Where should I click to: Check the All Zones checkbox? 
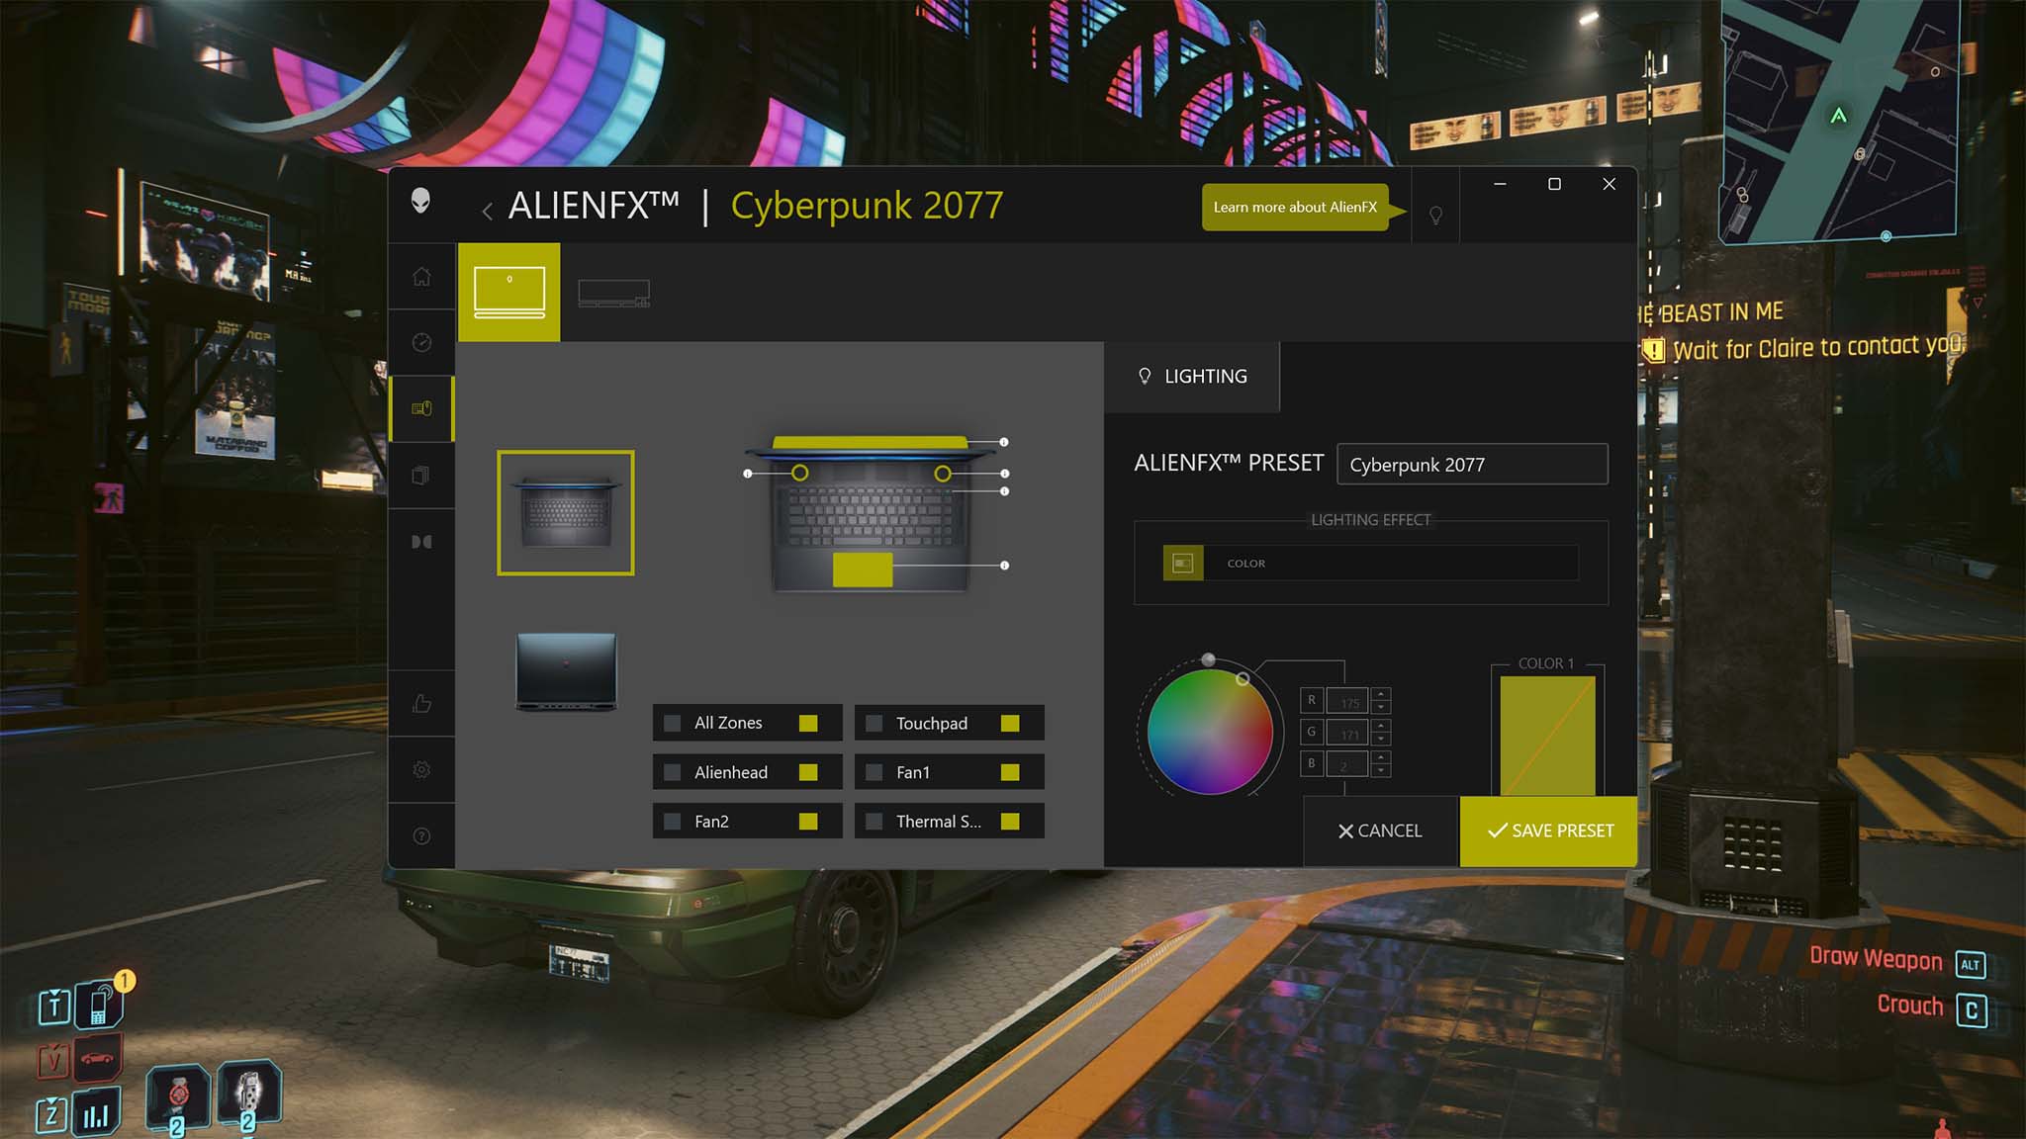[x=673, y=723]
